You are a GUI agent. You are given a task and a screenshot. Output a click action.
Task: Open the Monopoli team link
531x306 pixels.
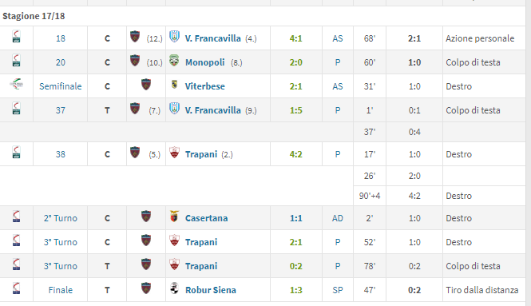coord(205,62)
